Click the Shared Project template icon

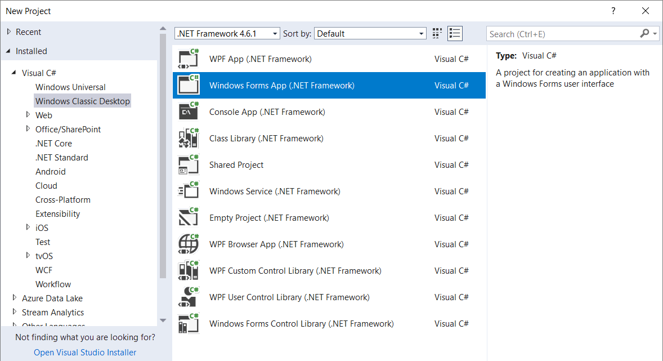[x=188, y=164]
